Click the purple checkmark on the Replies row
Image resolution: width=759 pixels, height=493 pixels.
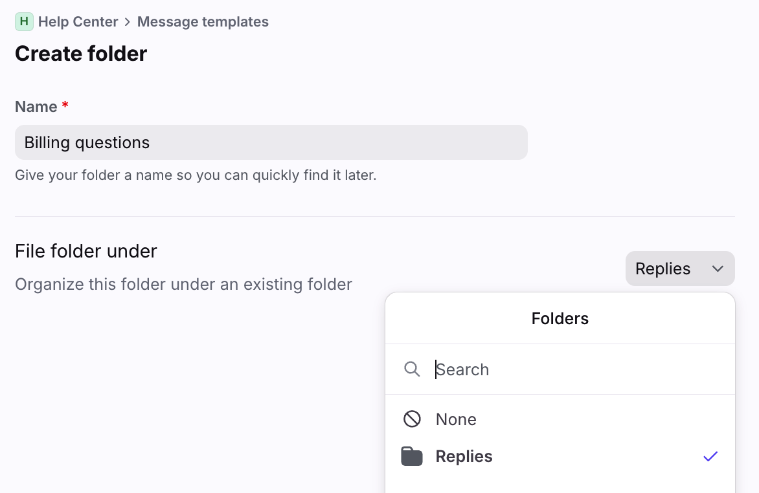(x=710, y=457)
